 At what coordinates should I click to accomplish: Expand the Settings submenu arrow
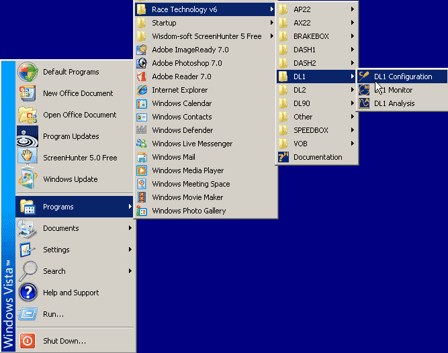click(130, 250)
